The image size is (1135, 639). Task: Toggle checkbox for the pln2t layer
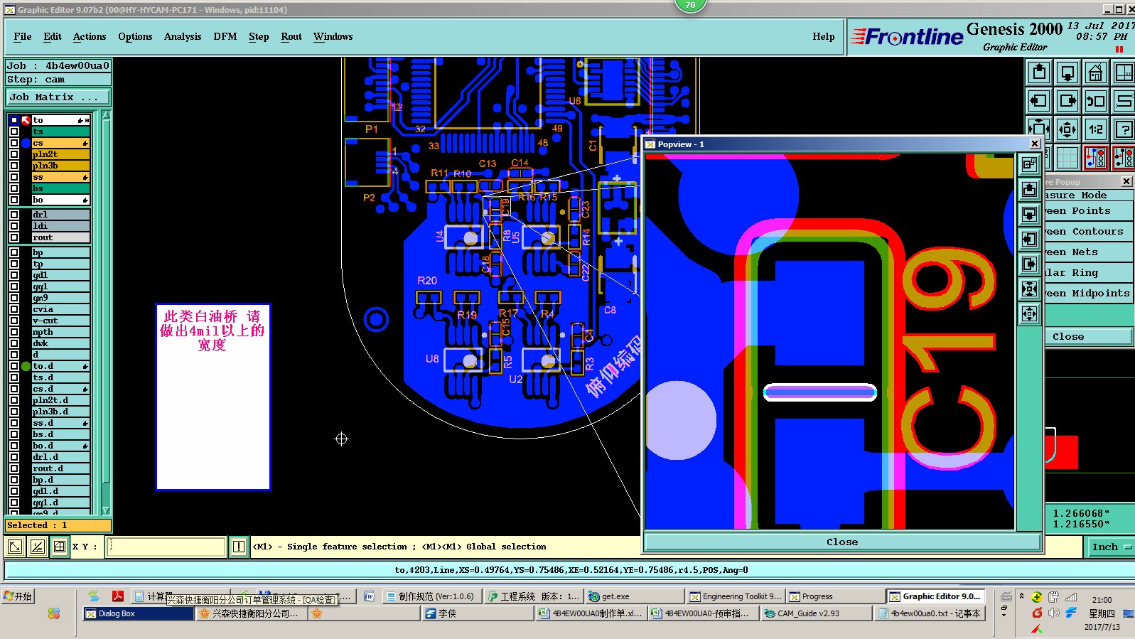[14, 154]
